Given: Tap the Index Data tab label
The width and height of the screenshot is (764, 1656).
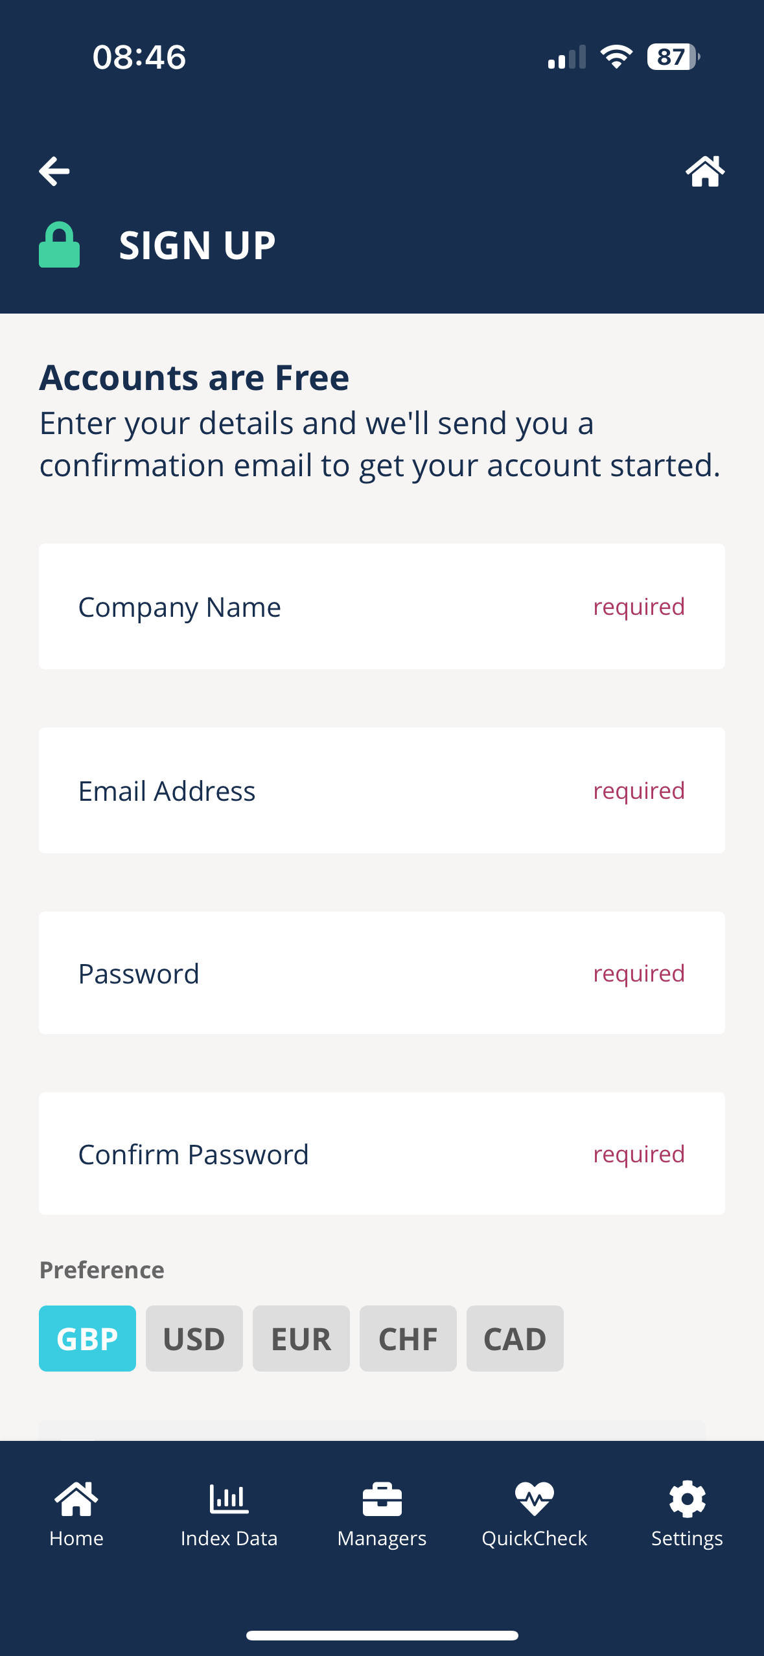Looking at the screenshot, I should [229, 1539].
